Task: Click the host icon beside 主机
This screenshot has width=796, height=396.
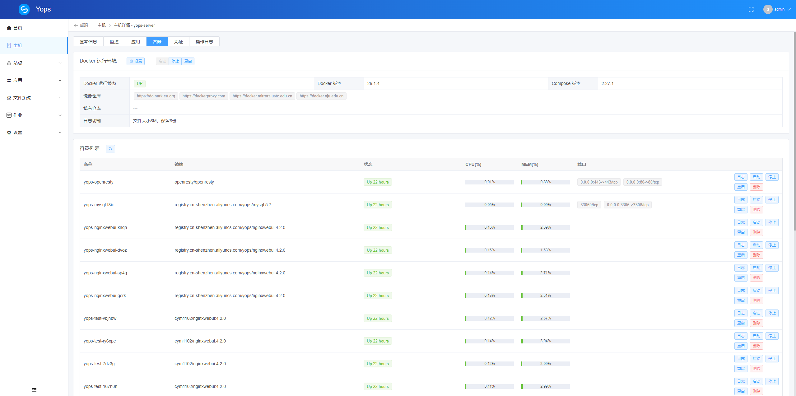Action: pos(9,45)
